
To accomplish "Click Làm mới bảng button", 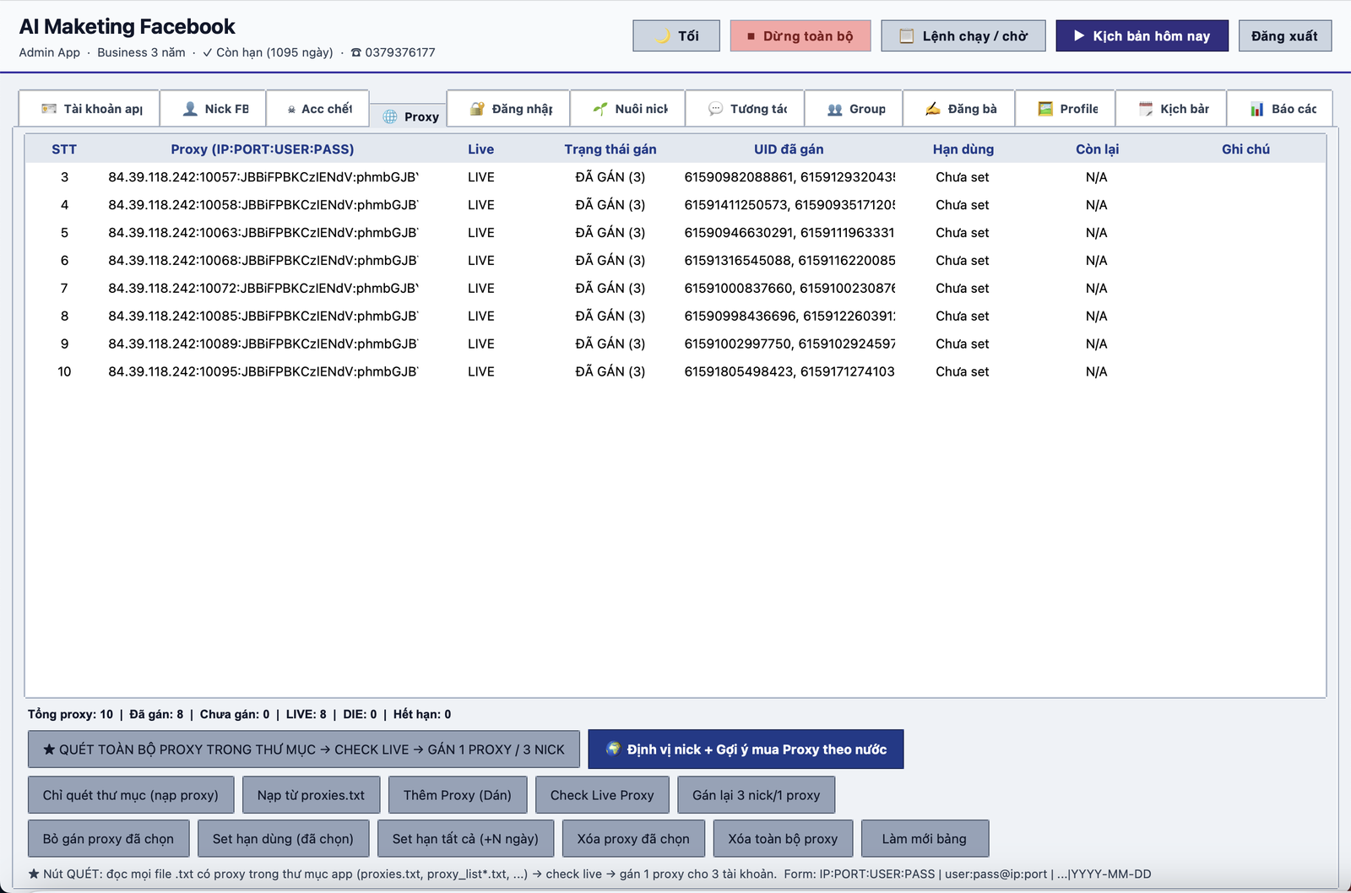I will [x=925, y=839].
